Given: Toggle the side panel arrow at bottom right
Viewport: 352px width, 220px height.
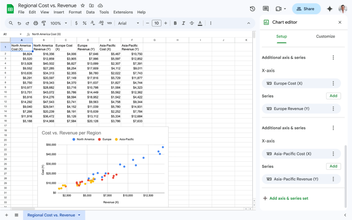Looking at the screenshot, I should click(345, 215).
